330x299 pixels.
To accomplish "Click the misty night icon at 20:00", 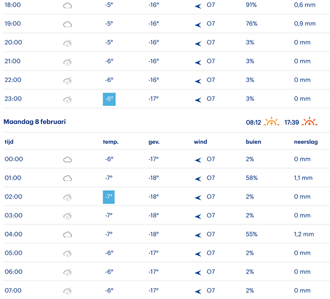I will tap(68, 43).
